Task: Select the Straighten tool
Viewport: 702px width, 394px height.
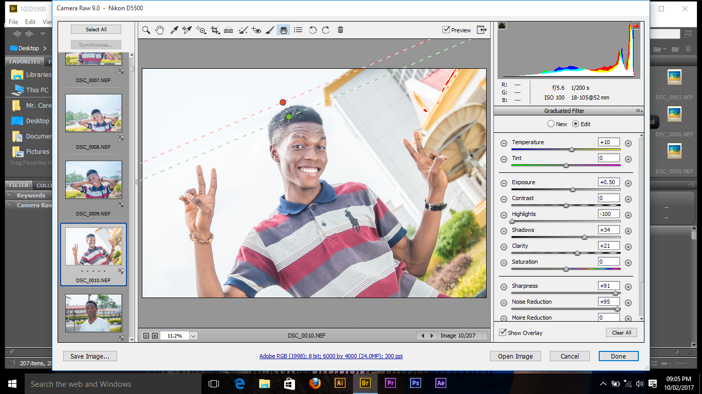Action: (x=229, y=30)
